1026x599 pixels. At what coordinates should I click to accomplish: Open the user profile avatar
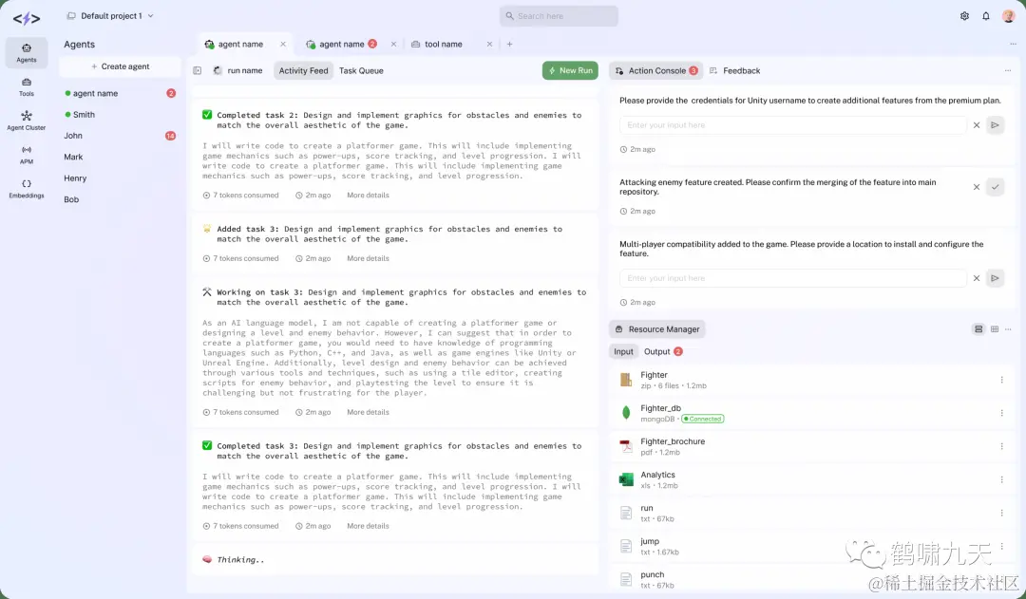1008,16
